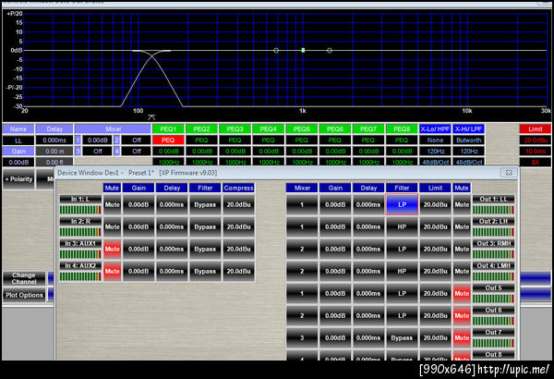Open limiter 20.0dBu for Out 3: RMH

[x=435, y=250]
